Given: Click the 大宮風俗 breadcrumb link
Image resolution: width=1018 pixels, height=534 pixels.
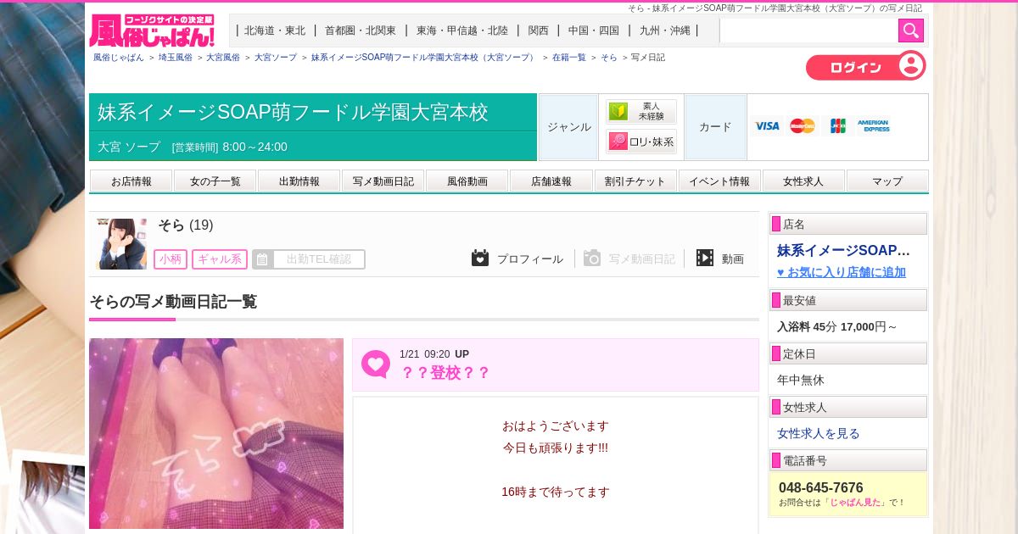Looking at the screenshot, I should (x=223, y=58).
